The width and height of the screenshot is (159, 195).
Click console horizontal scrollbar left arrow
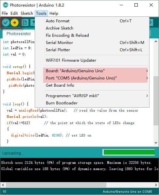tap(3, 185)
